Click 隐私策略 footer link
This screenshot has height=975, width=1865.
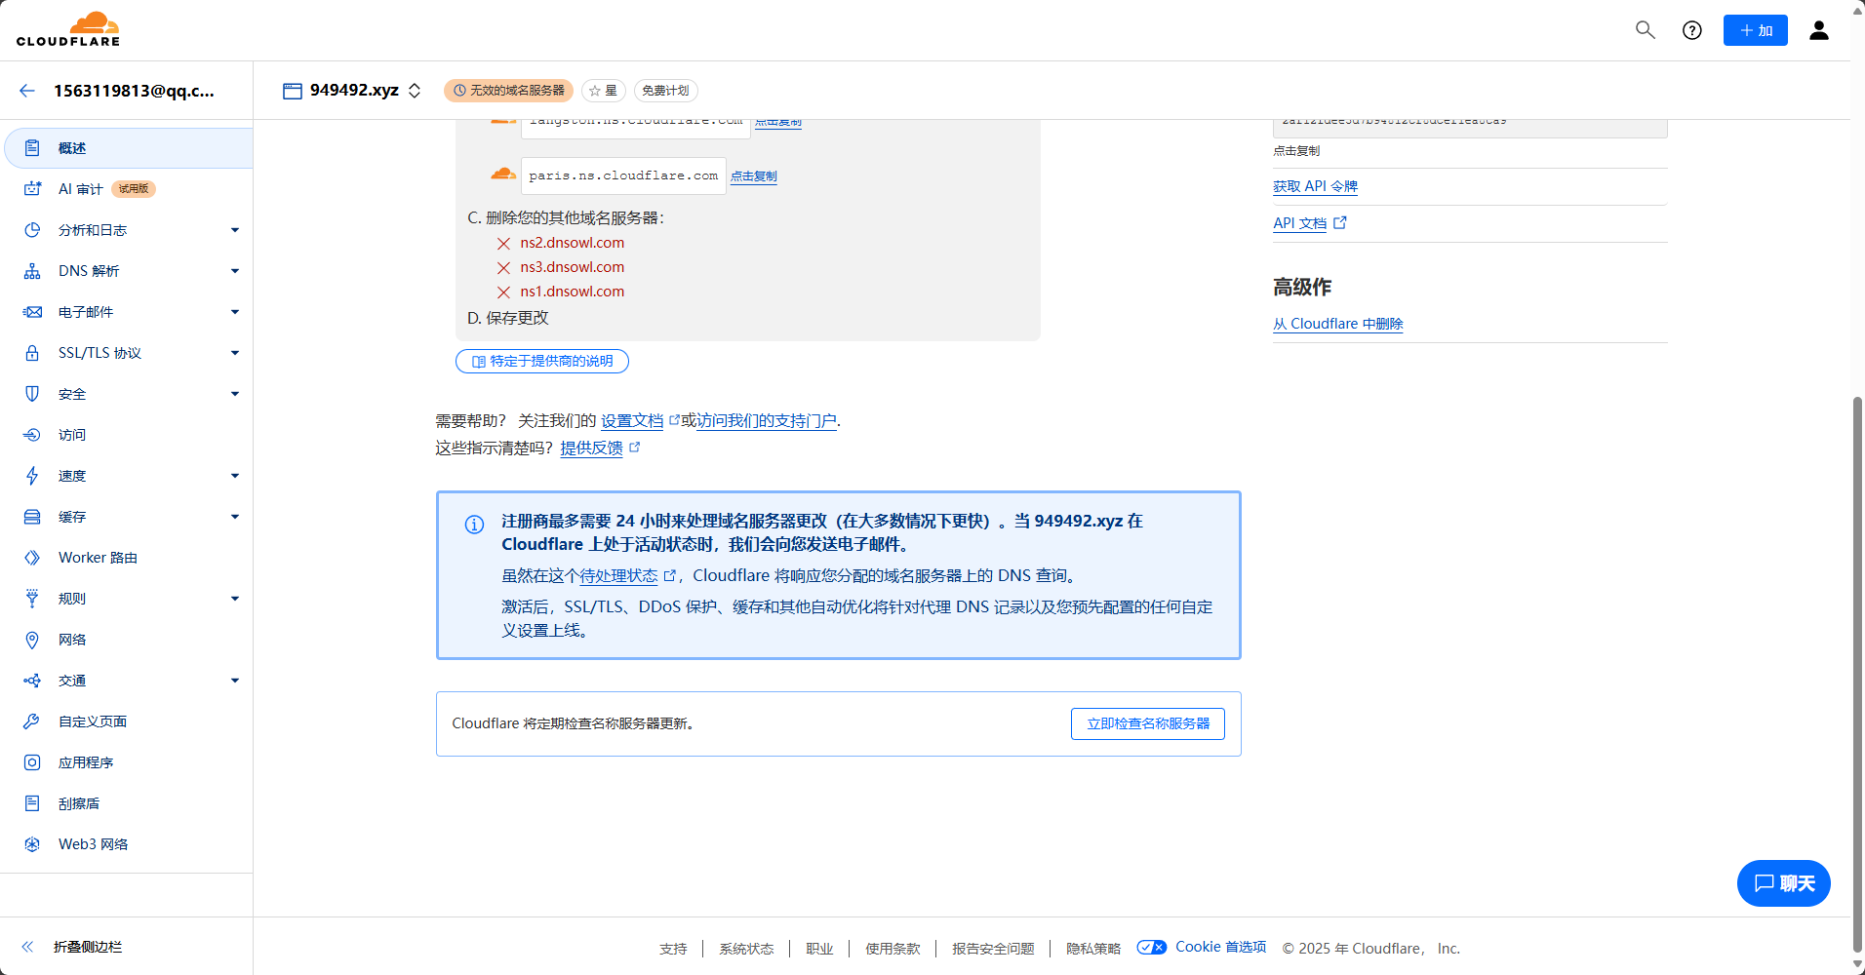(1093, 949)
